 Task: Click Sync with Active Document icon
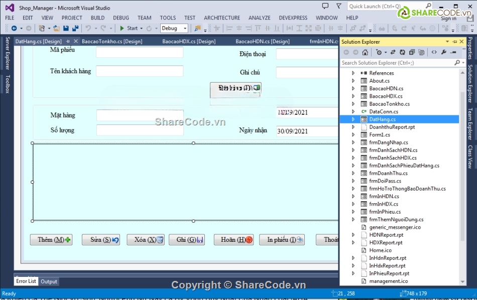point(393,52)
